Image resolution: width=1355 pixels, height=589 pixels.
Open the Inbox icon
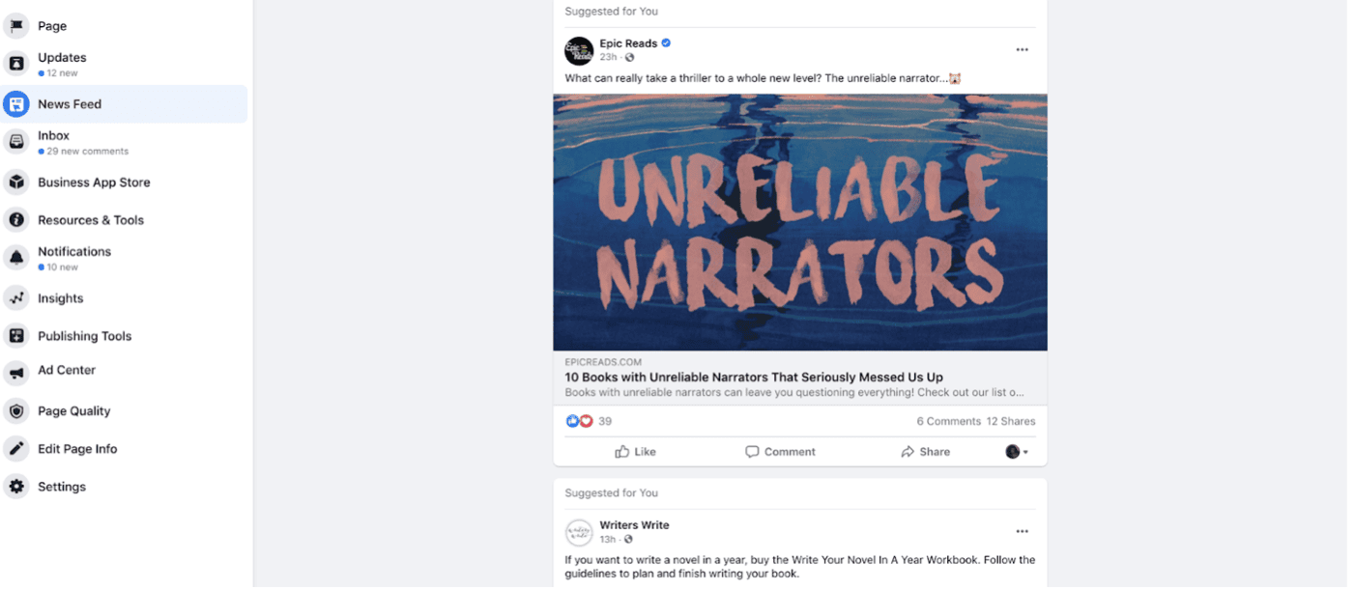[16, 142]
